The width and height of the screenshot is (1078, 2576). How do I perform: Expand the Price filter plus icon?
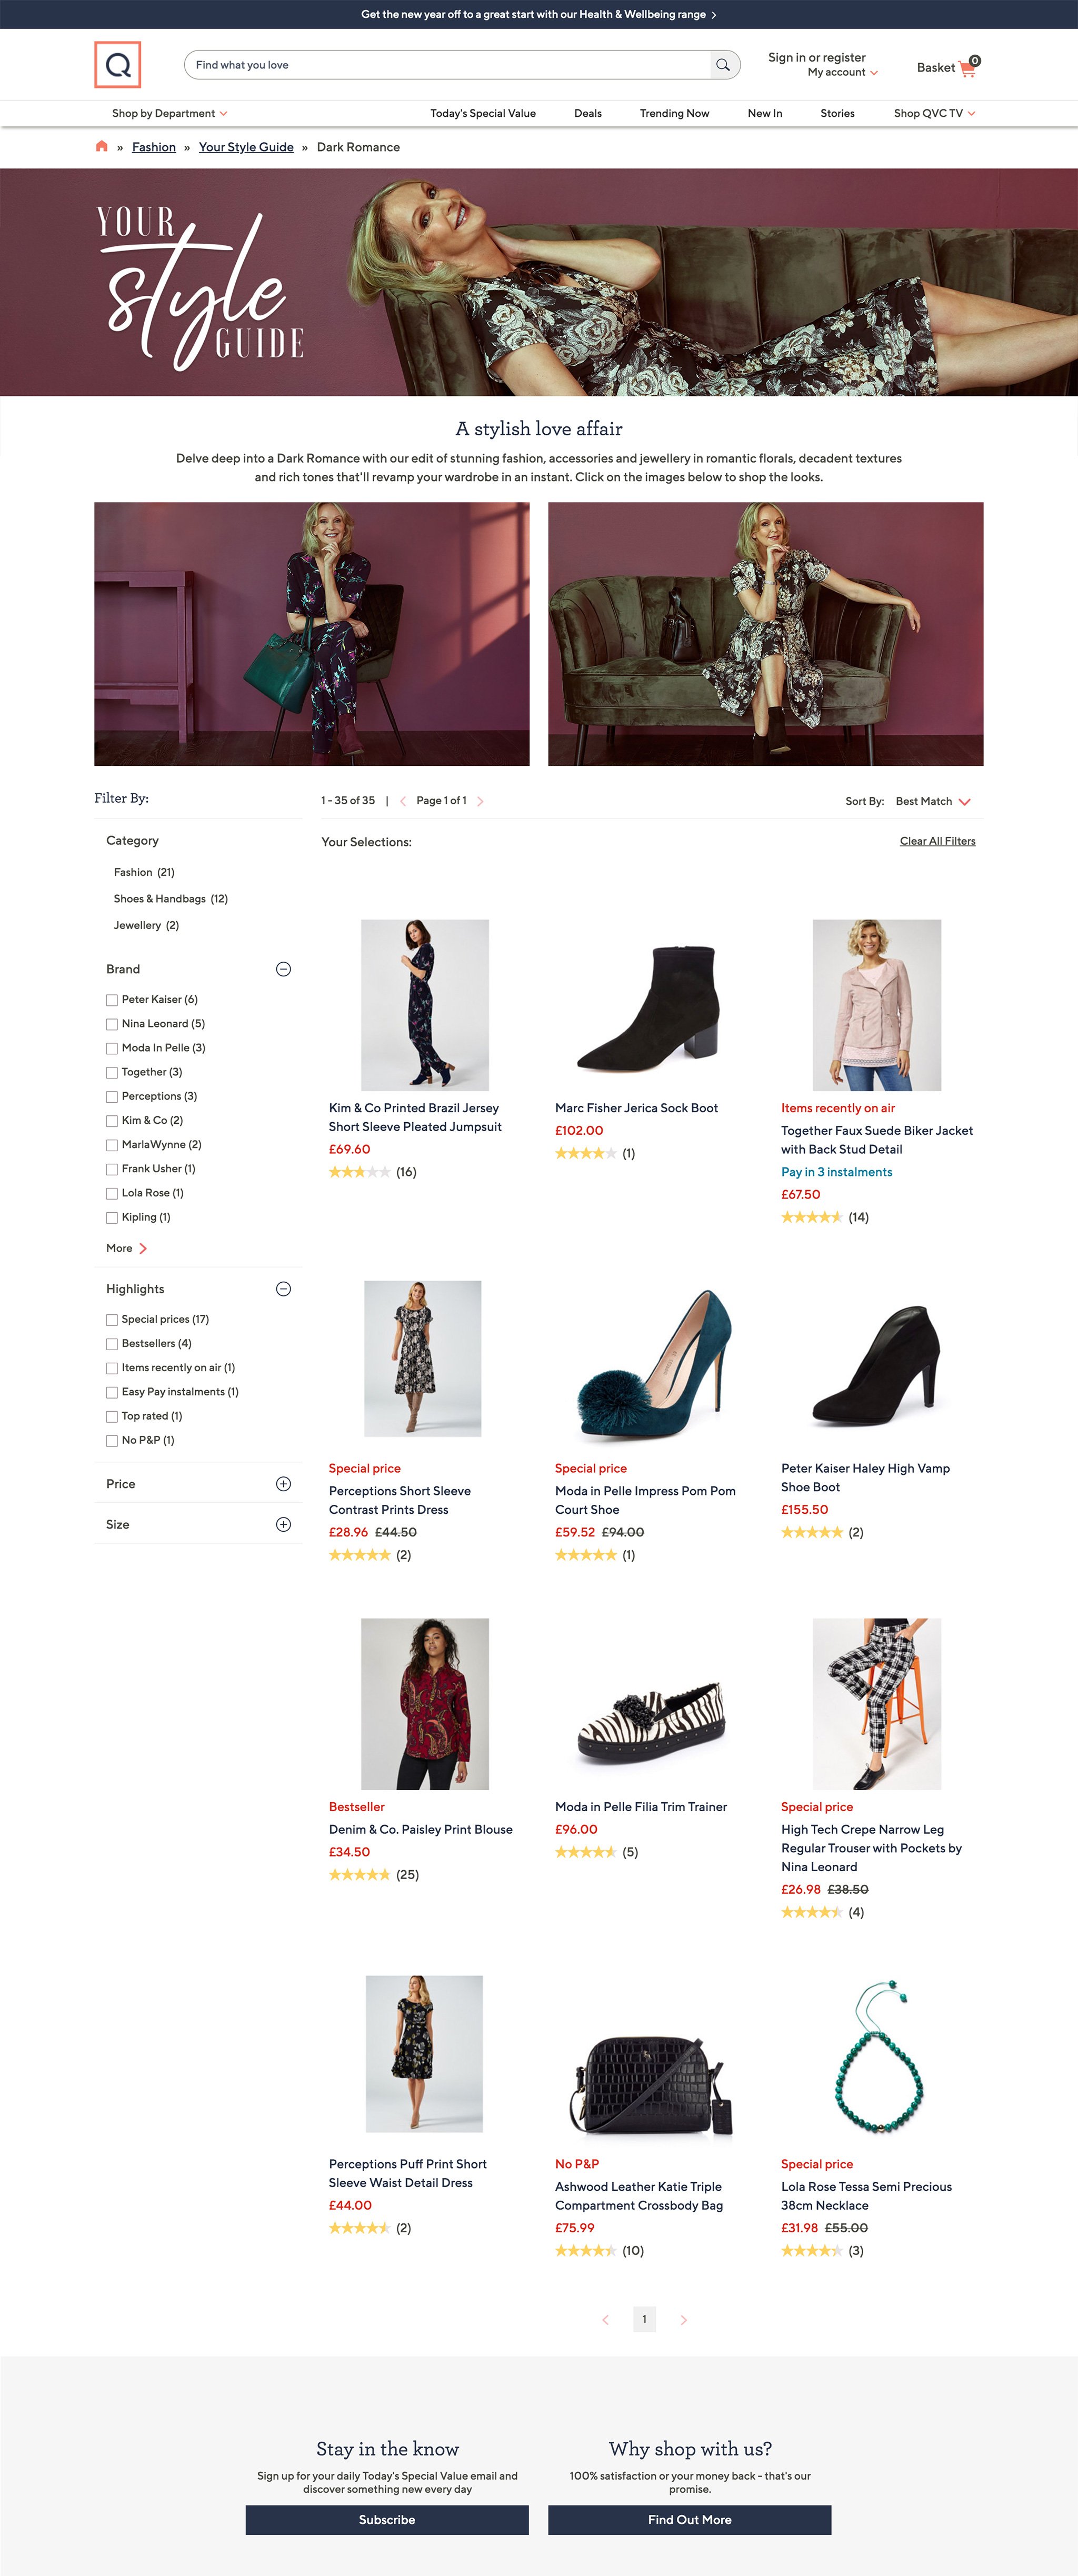283,1484
